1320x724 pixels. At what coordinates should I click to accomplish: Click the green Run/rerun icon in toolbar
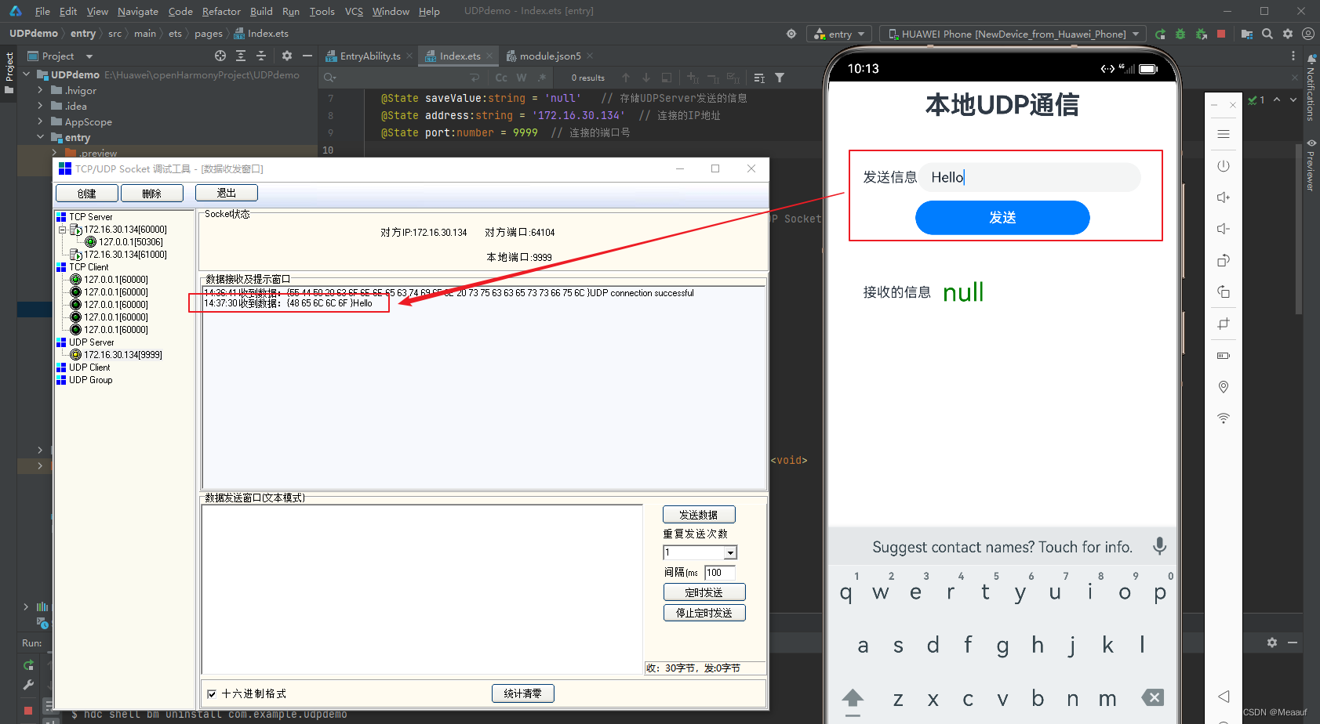[x=1160, y=34]
